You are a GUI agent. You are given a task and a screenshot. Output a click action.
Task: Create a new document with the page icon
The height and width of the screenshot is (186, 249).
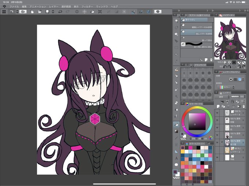pos(32,12)
